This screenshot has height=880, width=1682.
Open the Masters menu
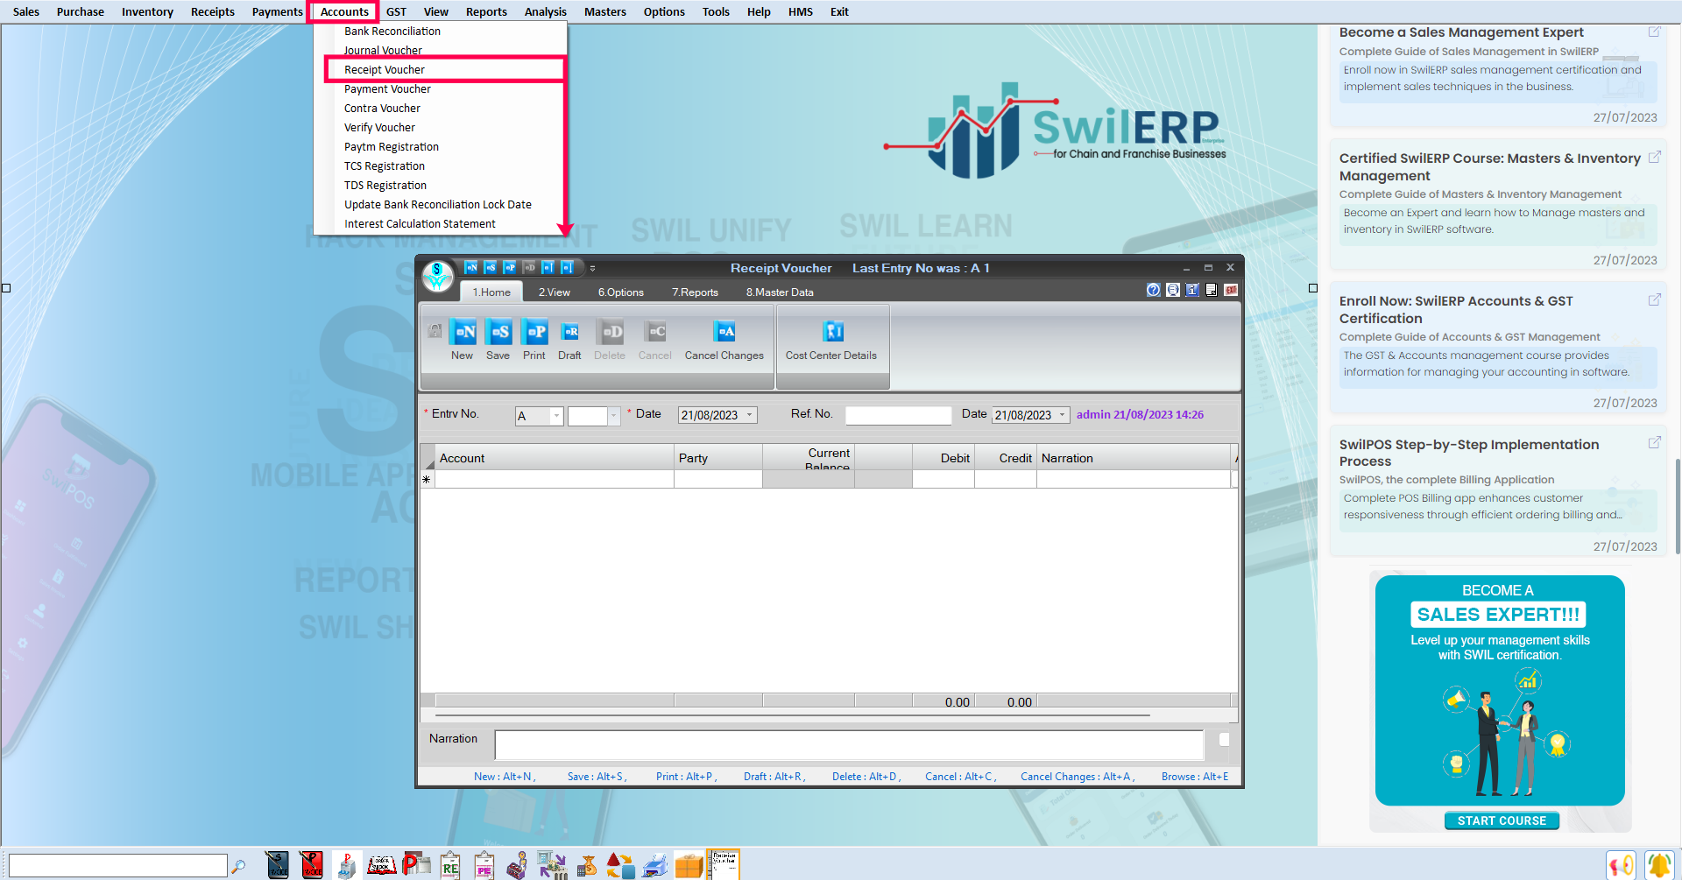coord(605,11)
